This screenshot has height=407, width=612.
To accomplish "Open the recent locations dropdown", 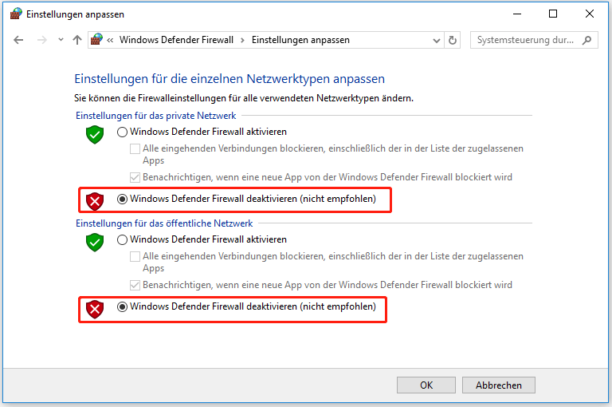I will click(x=61, y=40).
